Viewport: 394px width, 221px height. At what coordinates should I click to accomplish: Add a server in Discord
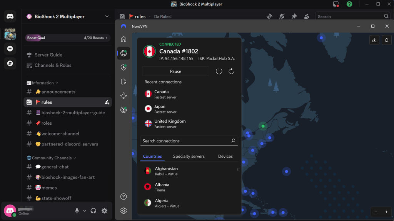10,49
